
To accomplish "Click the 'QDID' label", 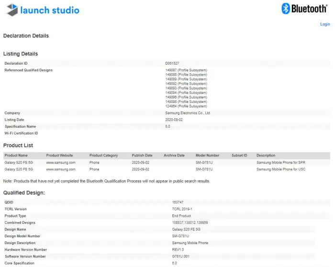I will (9, 202).
